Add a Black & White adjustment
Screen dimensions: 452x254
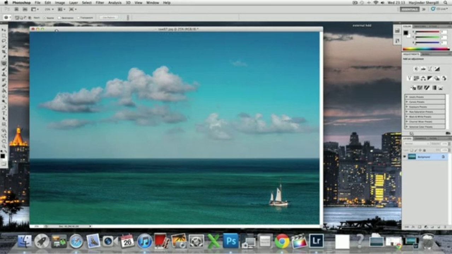[430, 78]
